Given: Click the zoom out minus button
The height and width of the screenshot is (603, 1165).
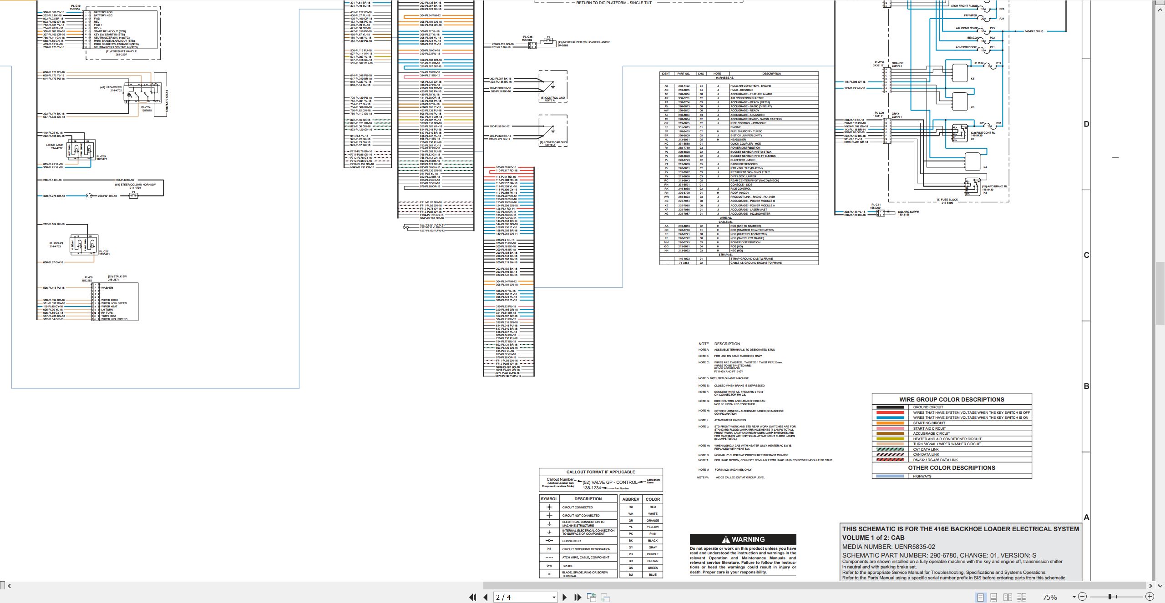Looking at the screenshot, I should pos(1083,597).
